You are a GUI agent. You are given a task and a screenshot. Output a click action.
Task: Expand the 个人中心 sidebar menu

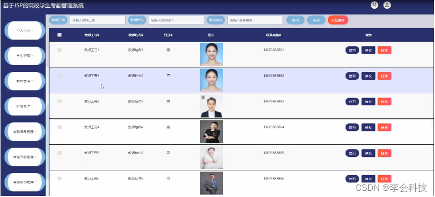[x=25, y=30]
